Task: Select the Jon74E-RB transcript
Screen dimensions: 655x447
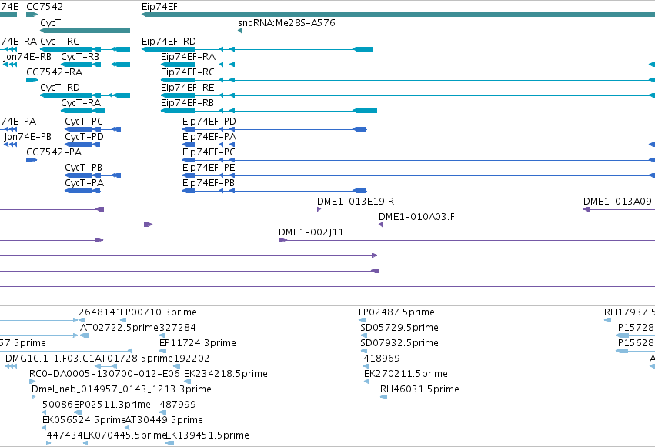Action: coord(10,65)
